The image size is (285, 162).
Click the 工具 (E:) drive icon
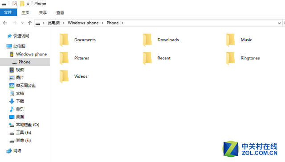click(x=12, y=134)
